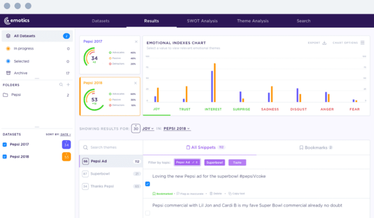
Task: Add a new folder with plus icon
Action: tap(68, 84)
